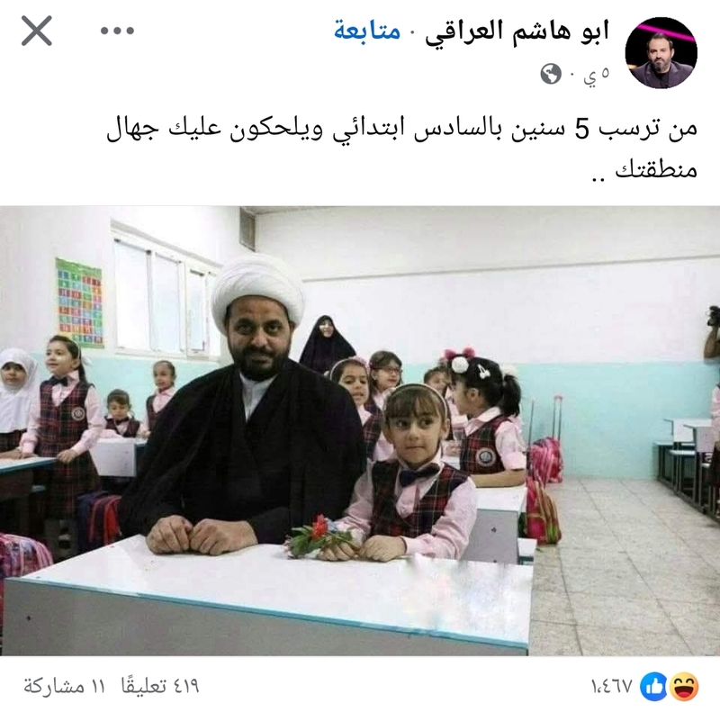Click the camera at the photo's right edge
The width and height of the screenshot is (720, 712).
(714, 316)
